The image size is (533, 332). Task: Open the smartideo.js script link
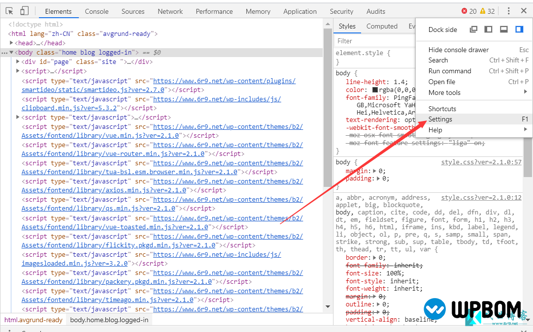tap(159, 85)
